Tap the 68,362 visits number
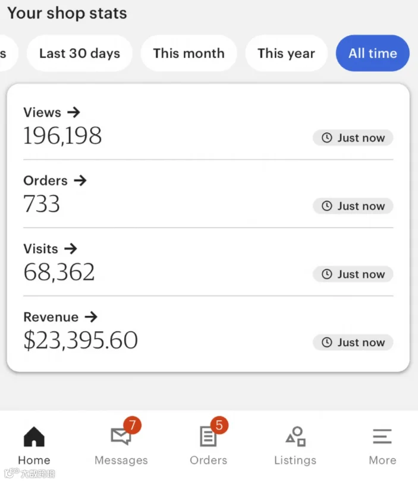 coord(59,272)
